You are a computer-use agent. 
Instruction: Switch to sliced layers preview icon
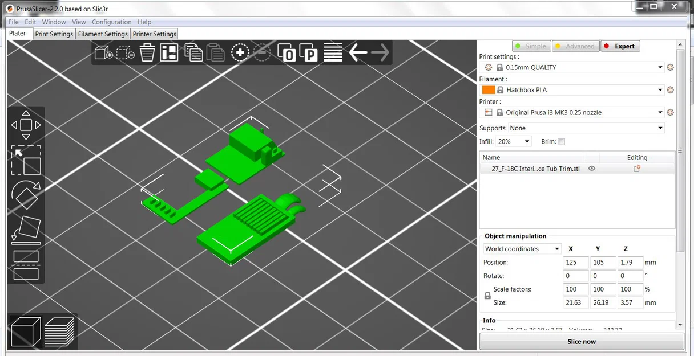(x=59, y=332)
